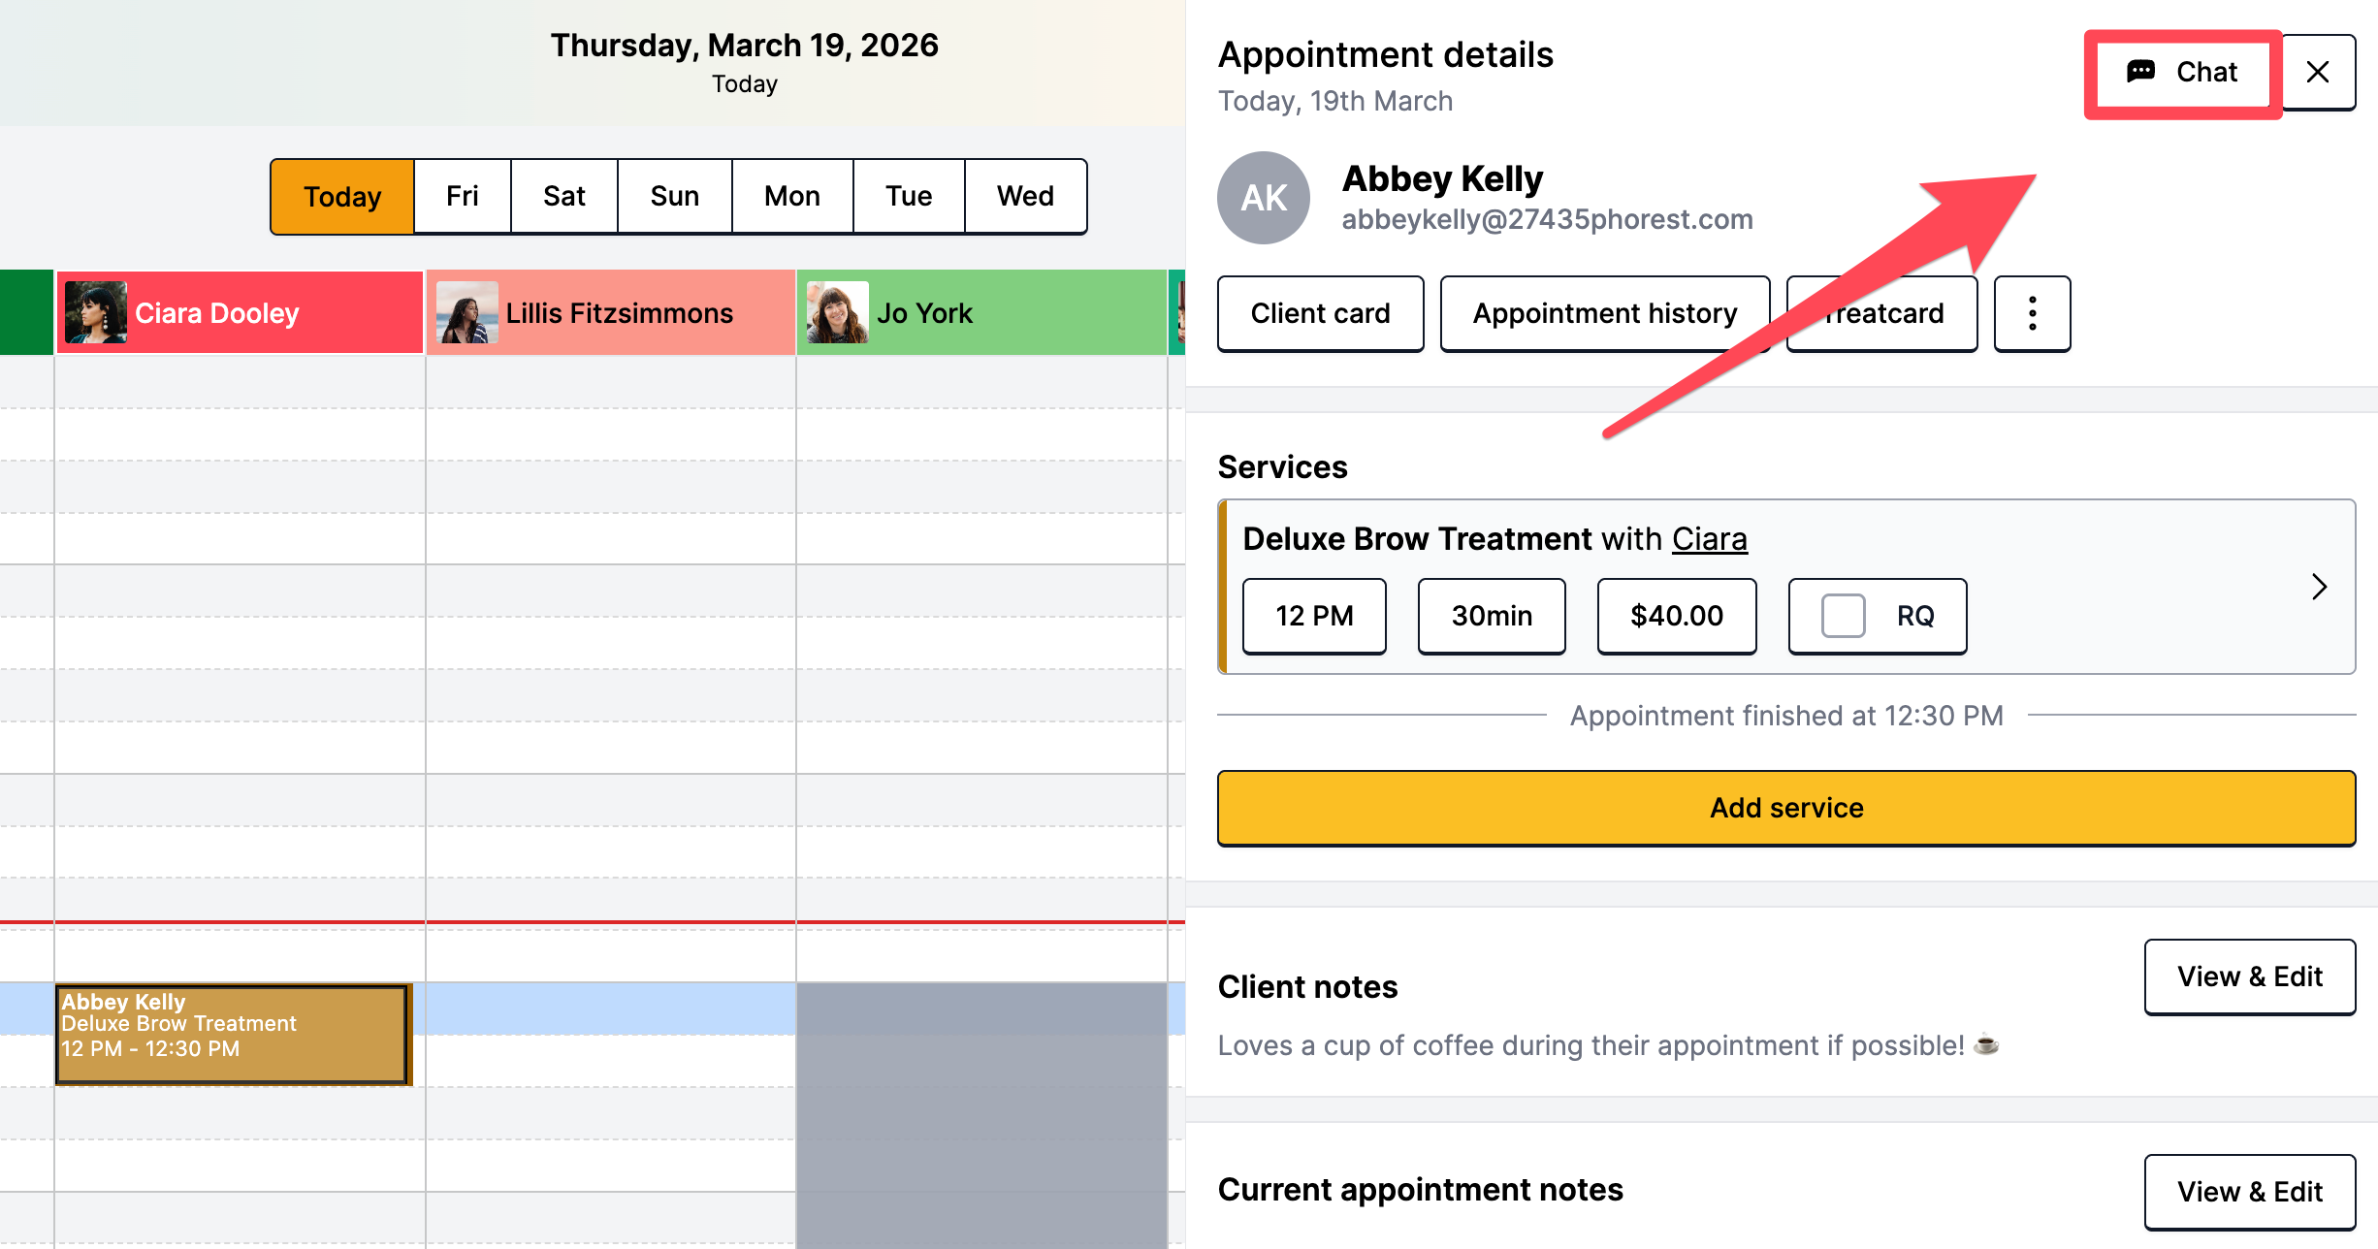The image size is (2378, 1249).
Task: Select the Today day tab
Action: pos(342,197)
